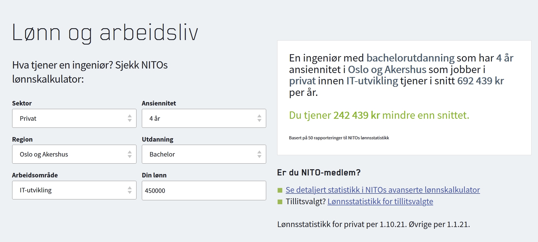Click the arrow icon in Arbeidsområde select

(130, 190)
